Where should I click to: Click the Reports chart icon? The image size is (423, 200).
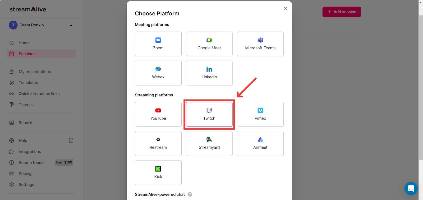pyautogui.click(x=12, y=123)
